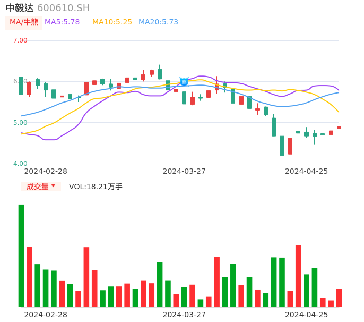This screenshot has height=322, width=364.
Task: Toggle the MA5 moving average line
Action: click(62, 22)
